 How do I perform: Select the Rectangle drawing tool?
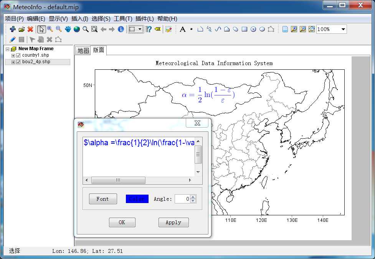point(244,29)
